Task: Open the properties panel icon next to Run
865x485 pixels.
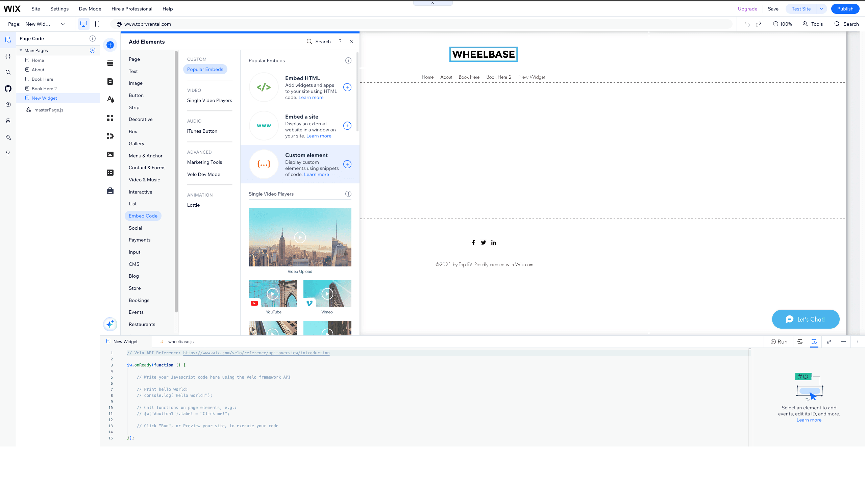Action: coord(800,341)
